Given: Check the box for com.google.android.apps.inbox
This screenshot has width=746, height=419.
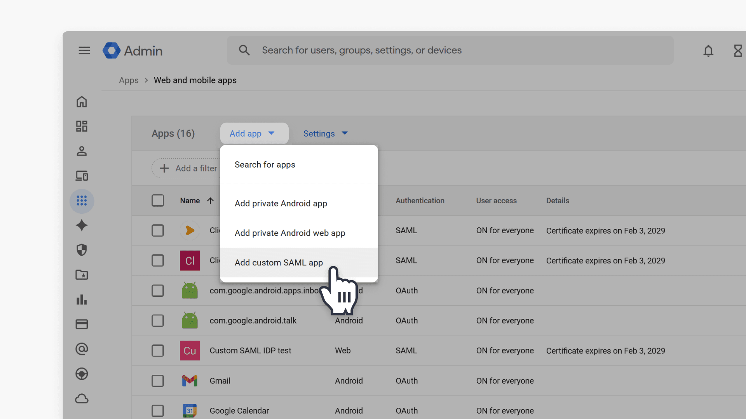Looking at the screenshot, I should point(158,291).
